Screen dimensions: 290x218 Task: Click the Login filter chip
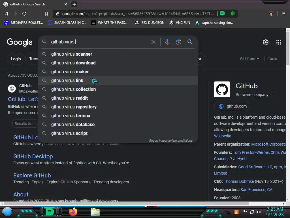pos(16,59)
